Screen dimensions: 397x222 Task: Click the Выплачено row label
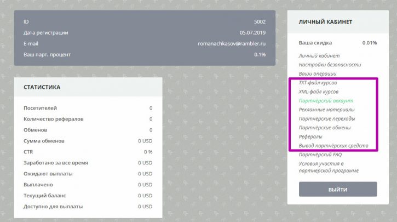coord(38,185)
